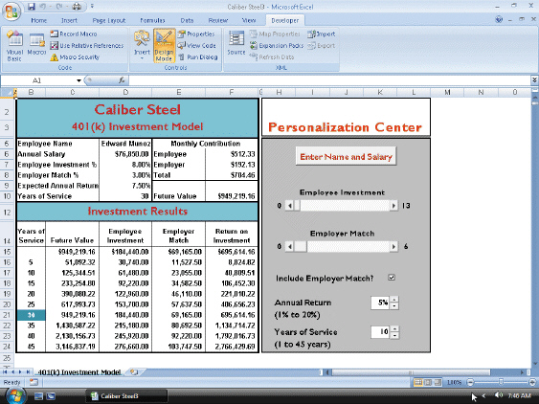Screen dimensions: 539x404
Task: Decrease Years of Service spinner value
Action: tap(394, 335)
